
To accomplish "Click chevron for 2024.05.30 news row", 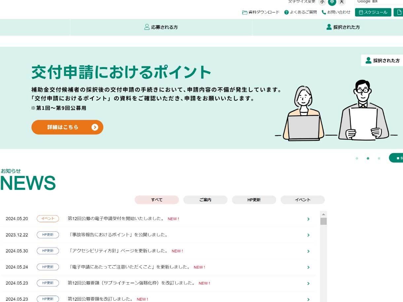I will [x=308, y=251].
